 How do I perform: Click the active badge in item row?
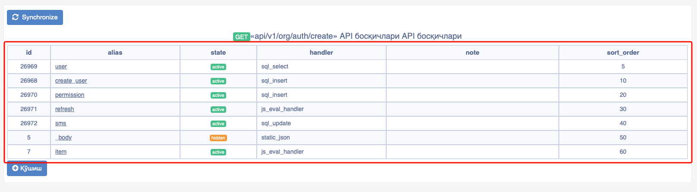point(218,152)
